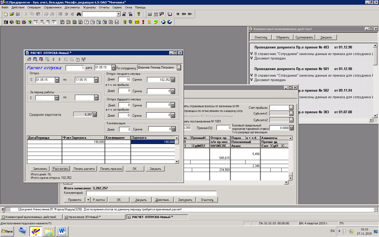Click the Undo arrow icon

(x=67, y=14)
